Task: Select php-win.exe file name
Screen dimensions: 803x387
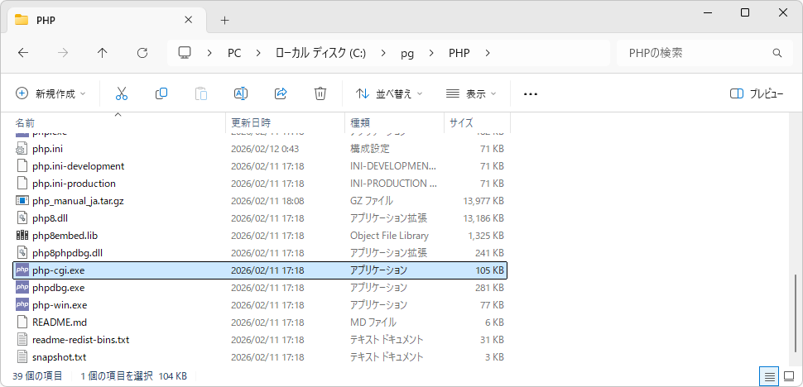Action: click(60, 304)
